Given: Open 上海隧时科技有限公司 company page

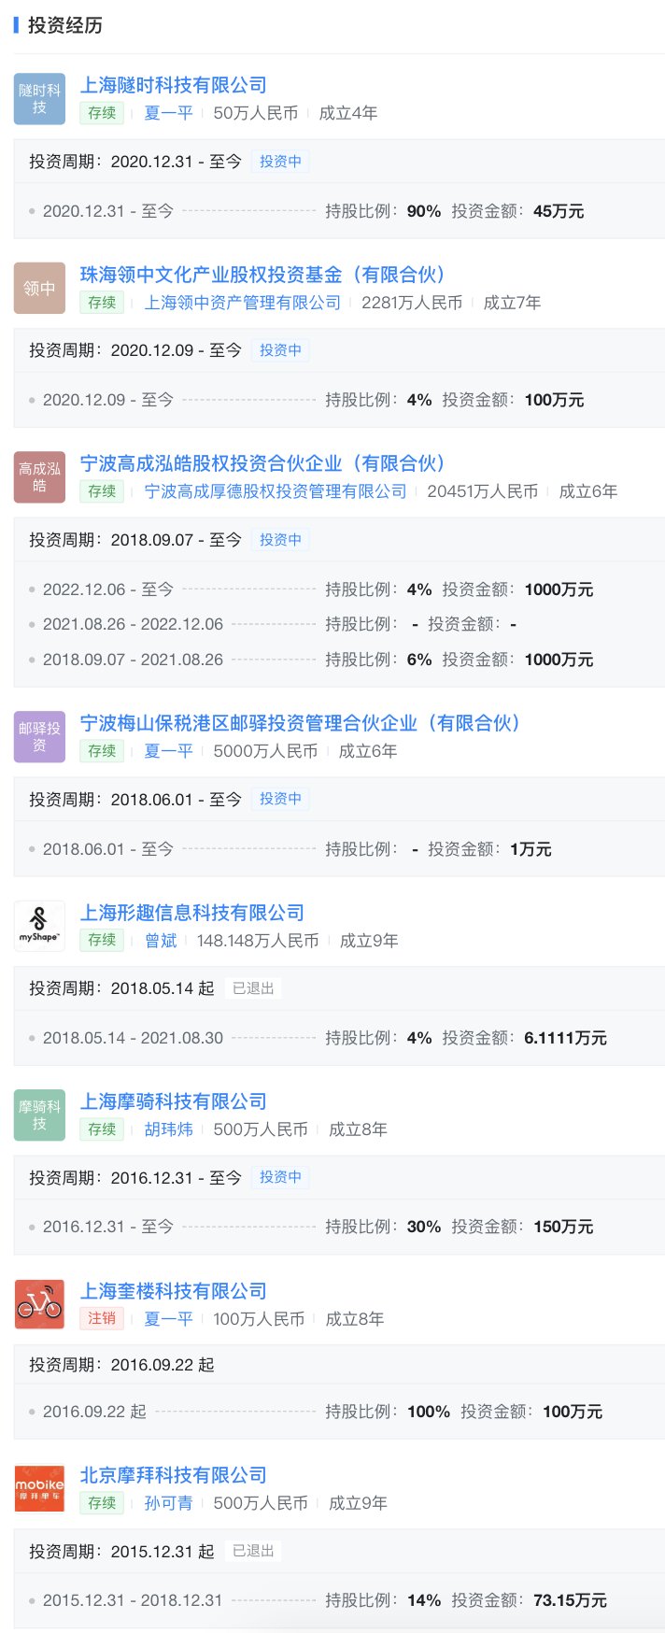Looking at the screenshot, I should click(x=174, y=85).
